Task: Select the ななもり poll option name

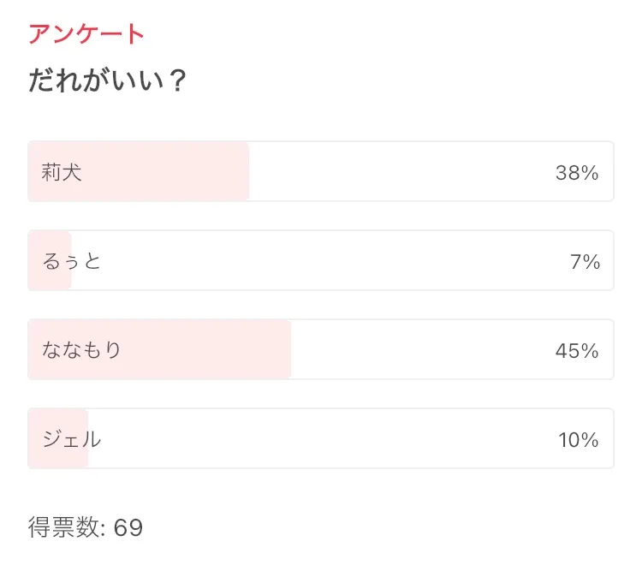Action: click(x=82, y=350)
